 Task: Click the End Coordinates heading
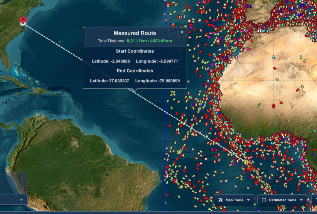tap(135, 71)
